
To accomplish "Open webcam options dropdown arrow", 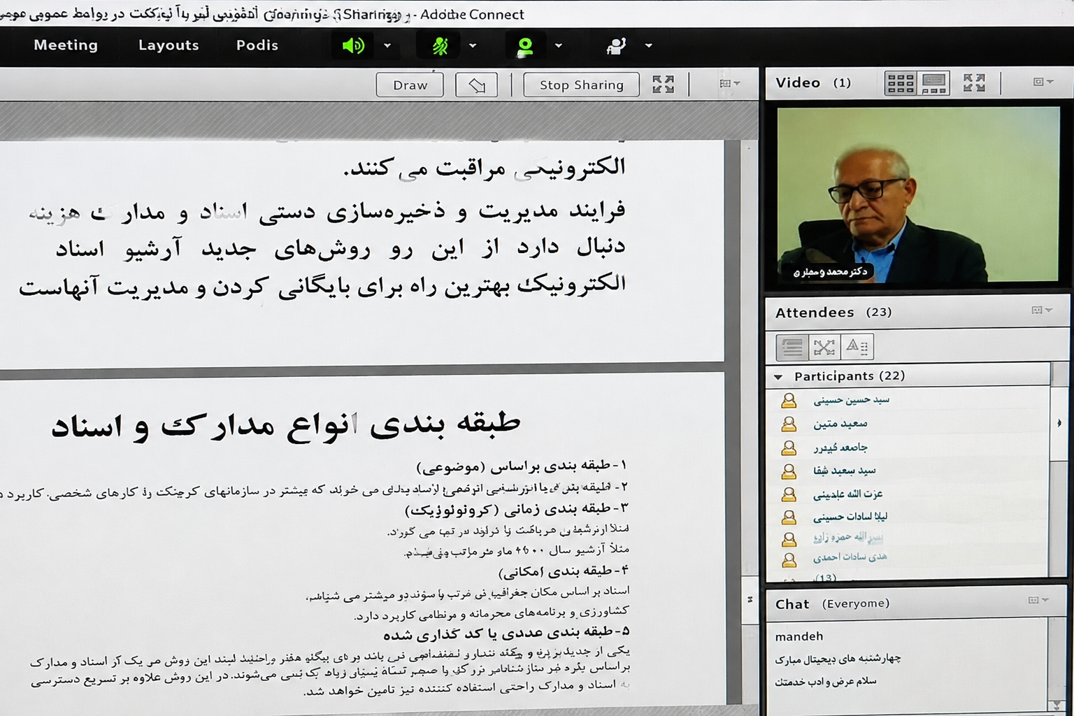I will (x=559, y=46).
